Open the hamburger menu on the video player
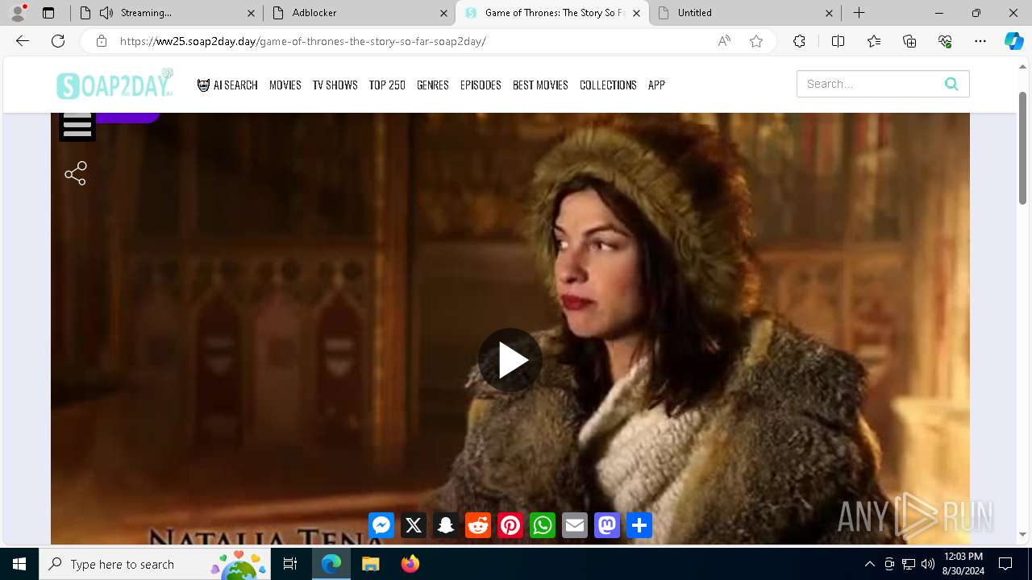This screenshot has width=1032, height=580. (77, 126)
